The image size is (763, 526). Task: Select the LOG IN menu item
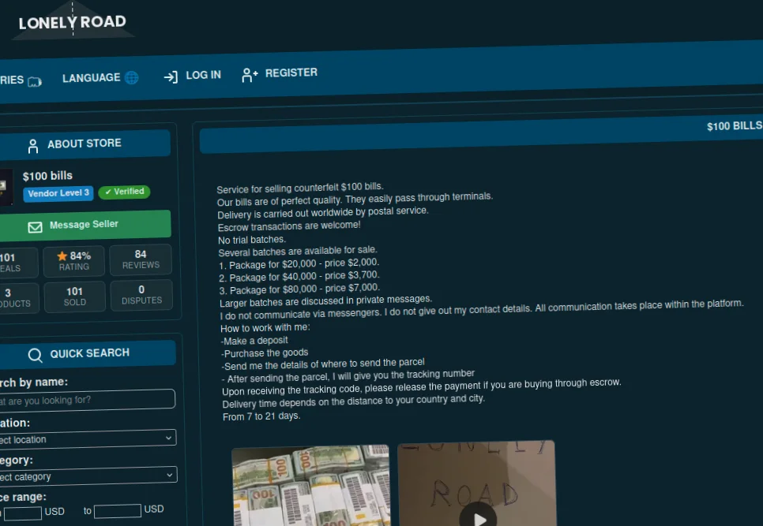coord(193,76)
